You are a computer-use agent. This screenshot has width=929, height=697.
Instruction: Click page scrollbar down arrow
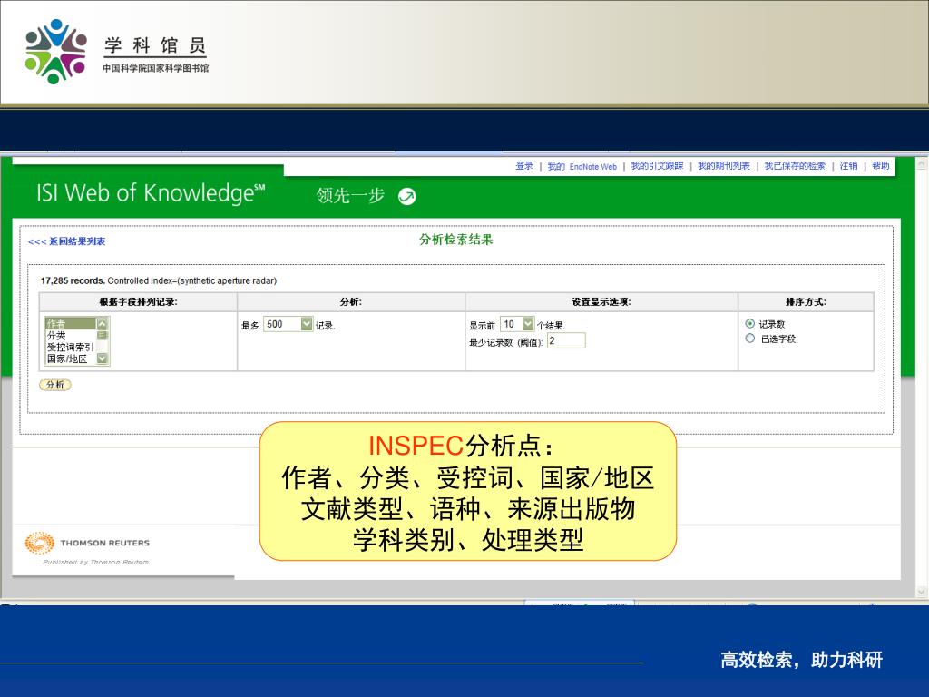[x=922, y=592]
